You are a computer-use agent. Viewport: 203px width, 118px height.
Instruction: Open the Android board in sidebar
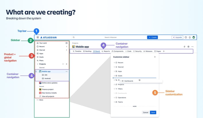pos(46,78)
